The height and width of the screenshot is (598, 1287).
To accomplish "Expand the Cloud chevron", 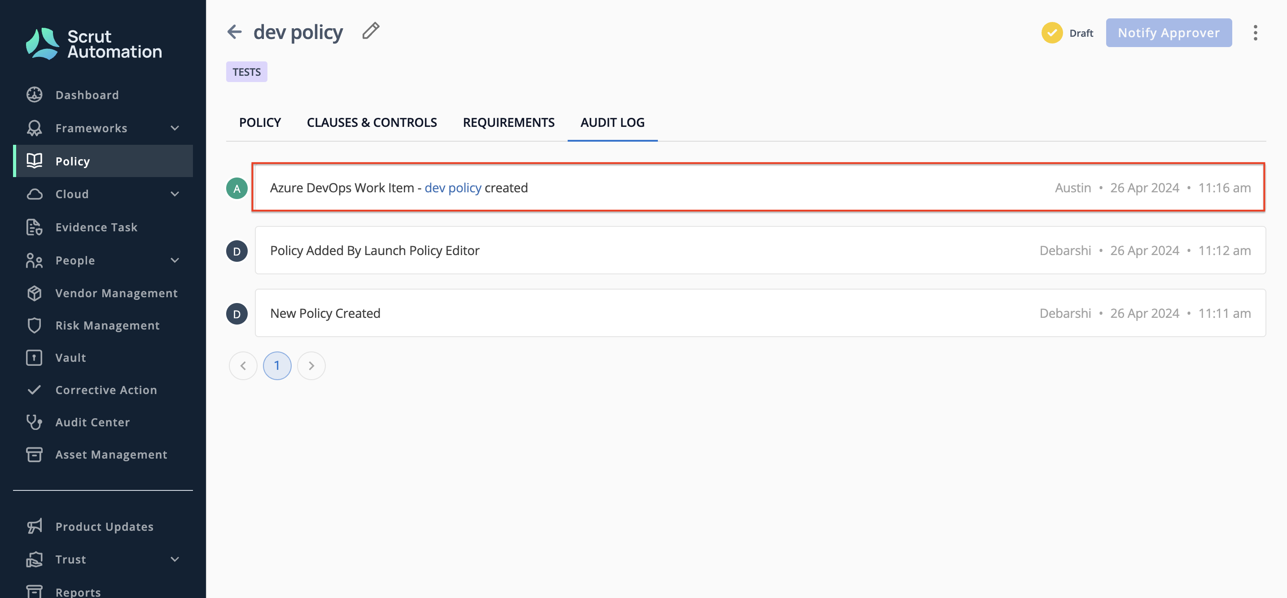I will coord(175,194).
